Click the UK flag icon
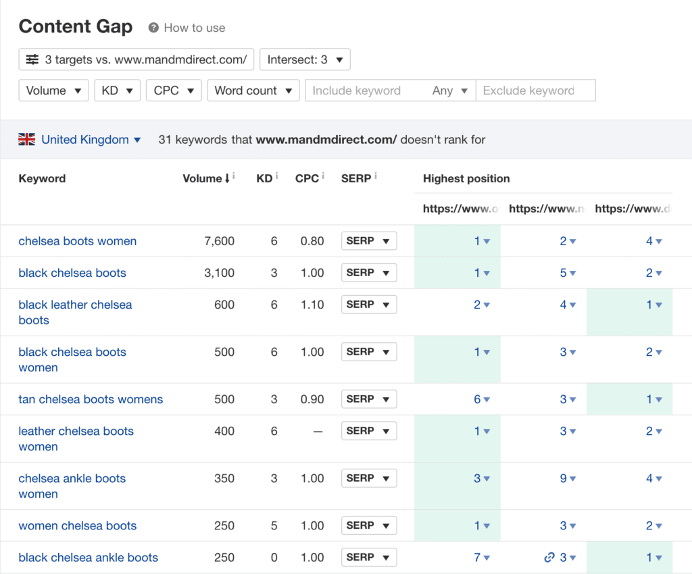 [x=27, y=139]
